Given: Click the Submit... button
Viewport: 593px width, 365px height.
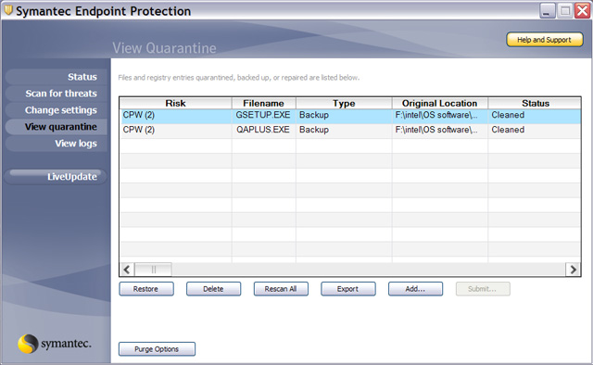Looking at the screenshot, I should (x=483, y=289).
